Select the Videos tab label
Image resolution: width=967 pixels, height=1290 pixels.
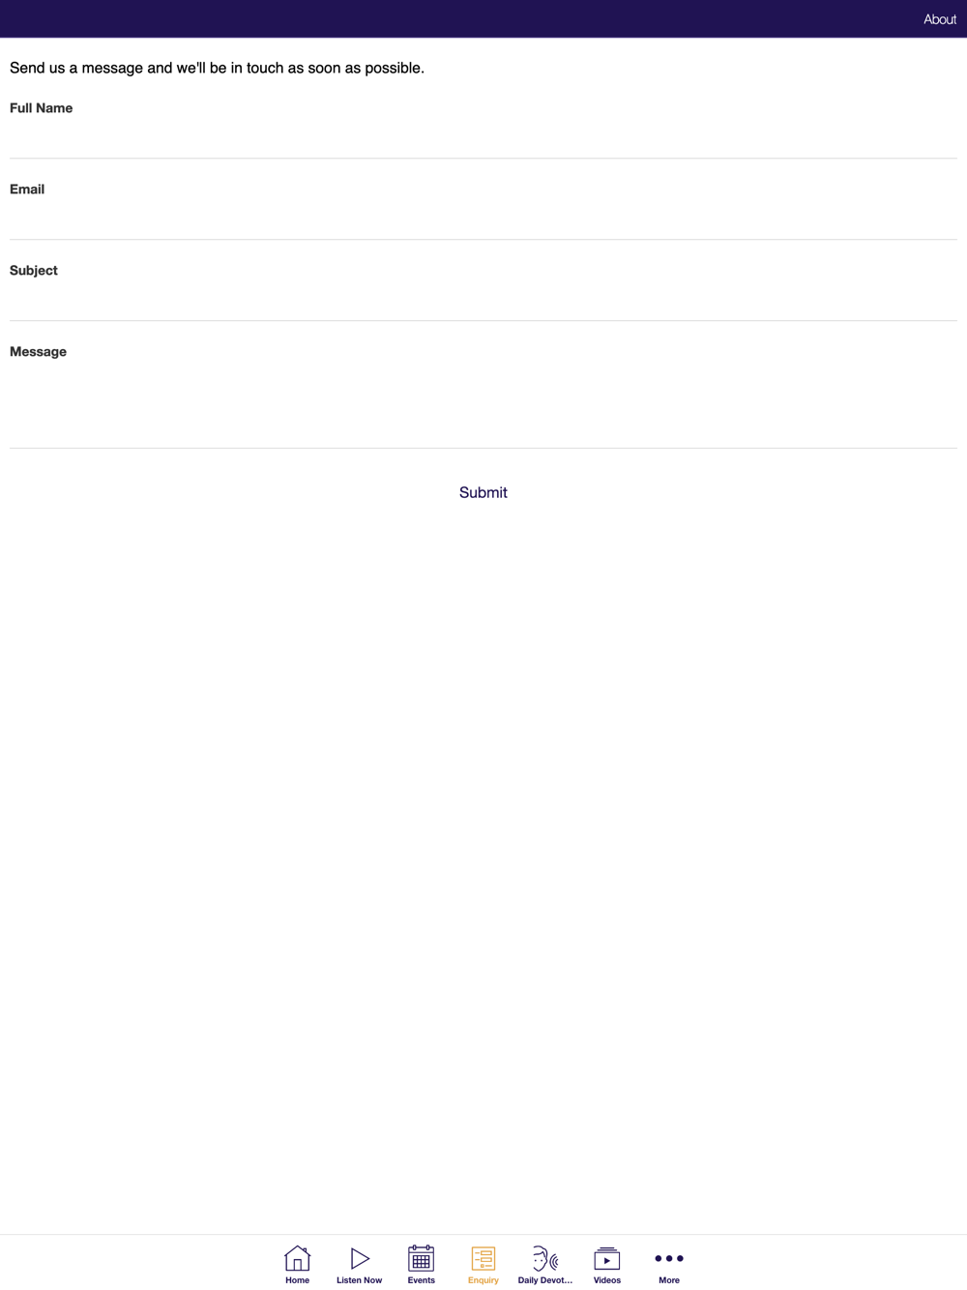[607, 1280]
